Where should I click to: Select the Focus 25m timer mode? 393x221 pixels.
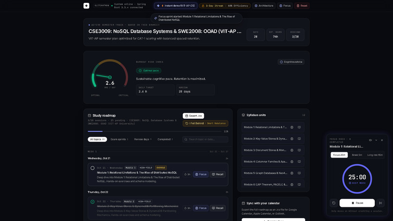[339, 155]
